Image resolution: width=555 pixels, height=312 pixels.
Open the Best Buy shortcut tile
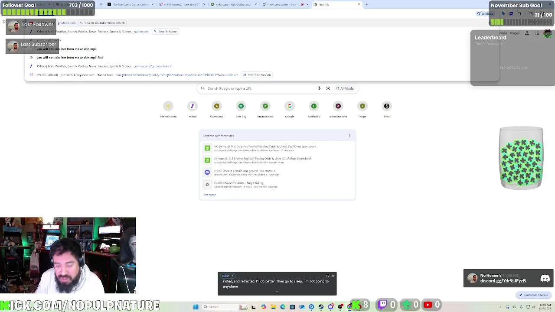click(241, 109)
